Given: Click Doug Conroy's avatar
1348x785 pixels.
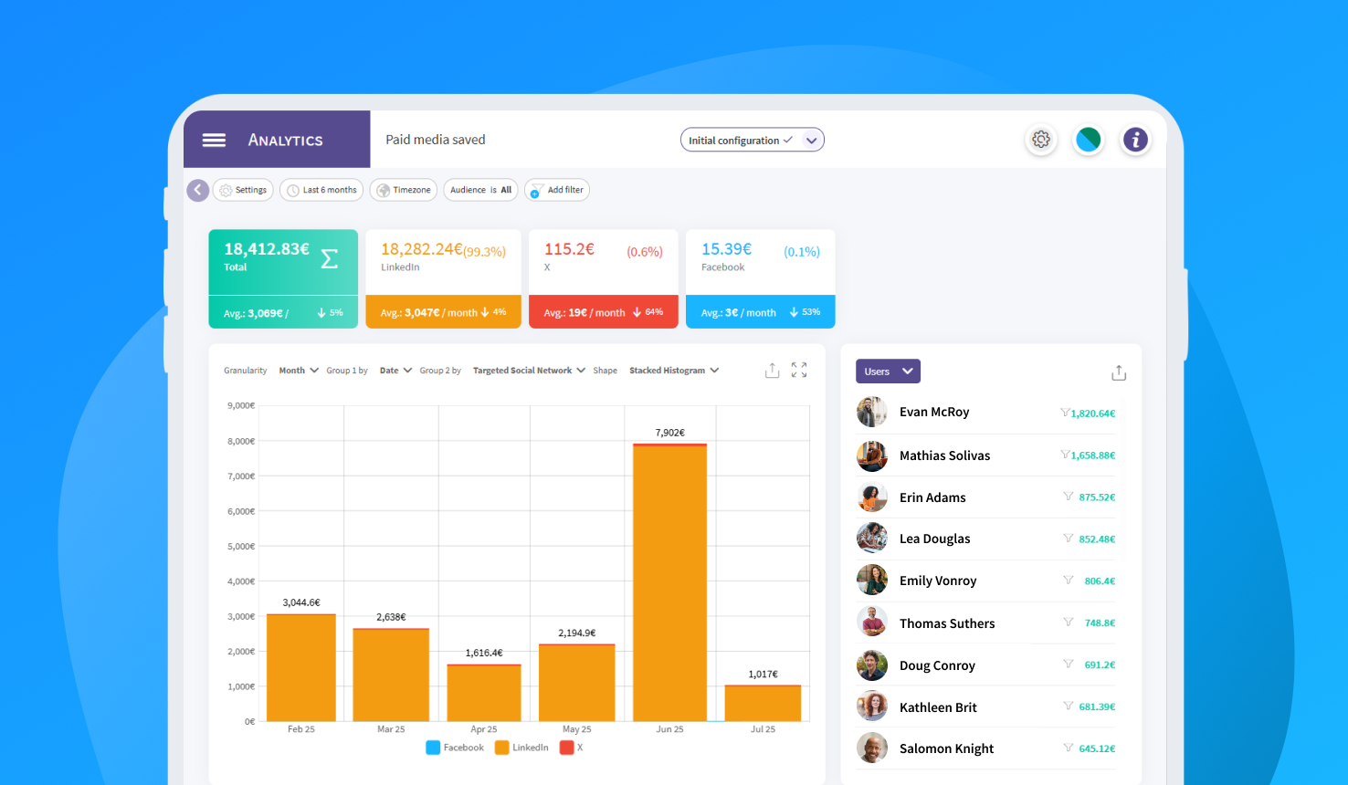Looking at the screenshot, I should click(871, 665).
